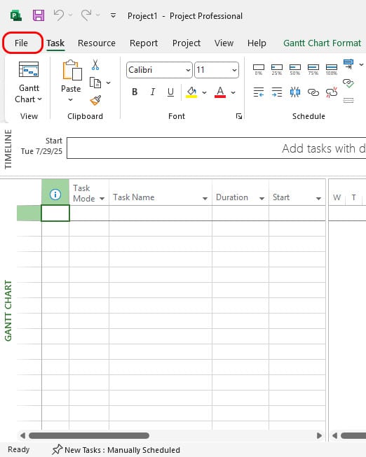This screenshot has width=366, height=457.
Task: Expand Mark on Track dropdown arrow
Action: pyautogui.click(x=361, y=64)
